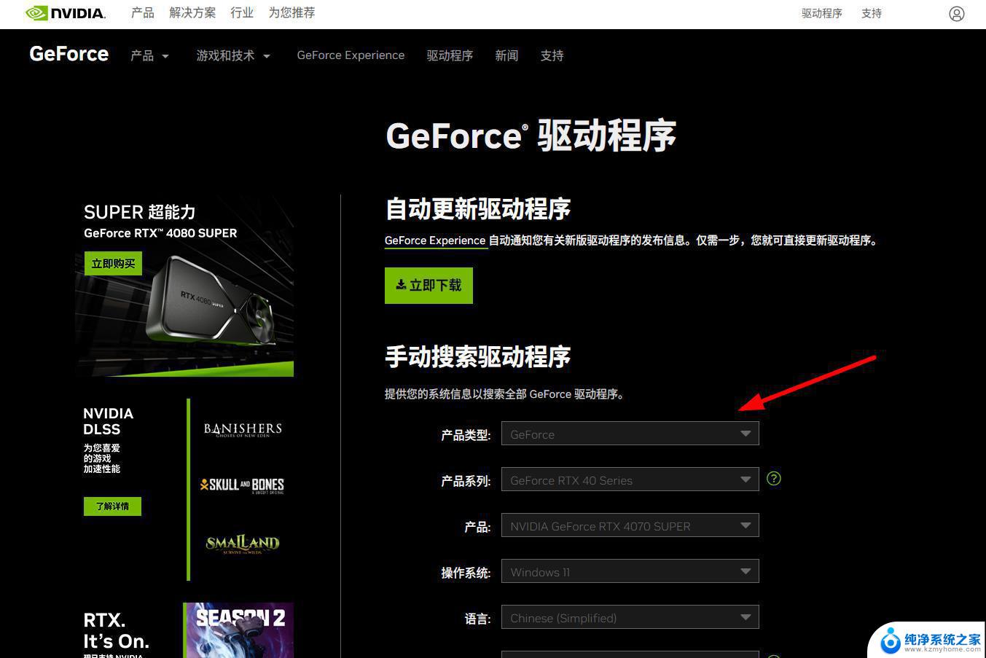Open the 产品系列 RTX 40 Series dropdown
The height and width of the screenshot is (658, 986).
[x=630, y=479]
